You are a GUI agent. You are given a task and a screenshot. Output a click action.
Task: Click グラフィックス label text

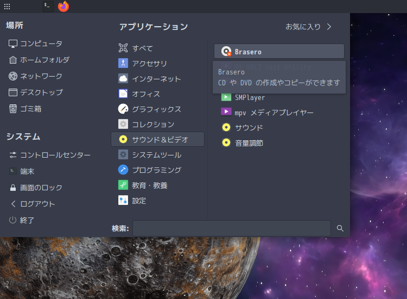[156, 109]
